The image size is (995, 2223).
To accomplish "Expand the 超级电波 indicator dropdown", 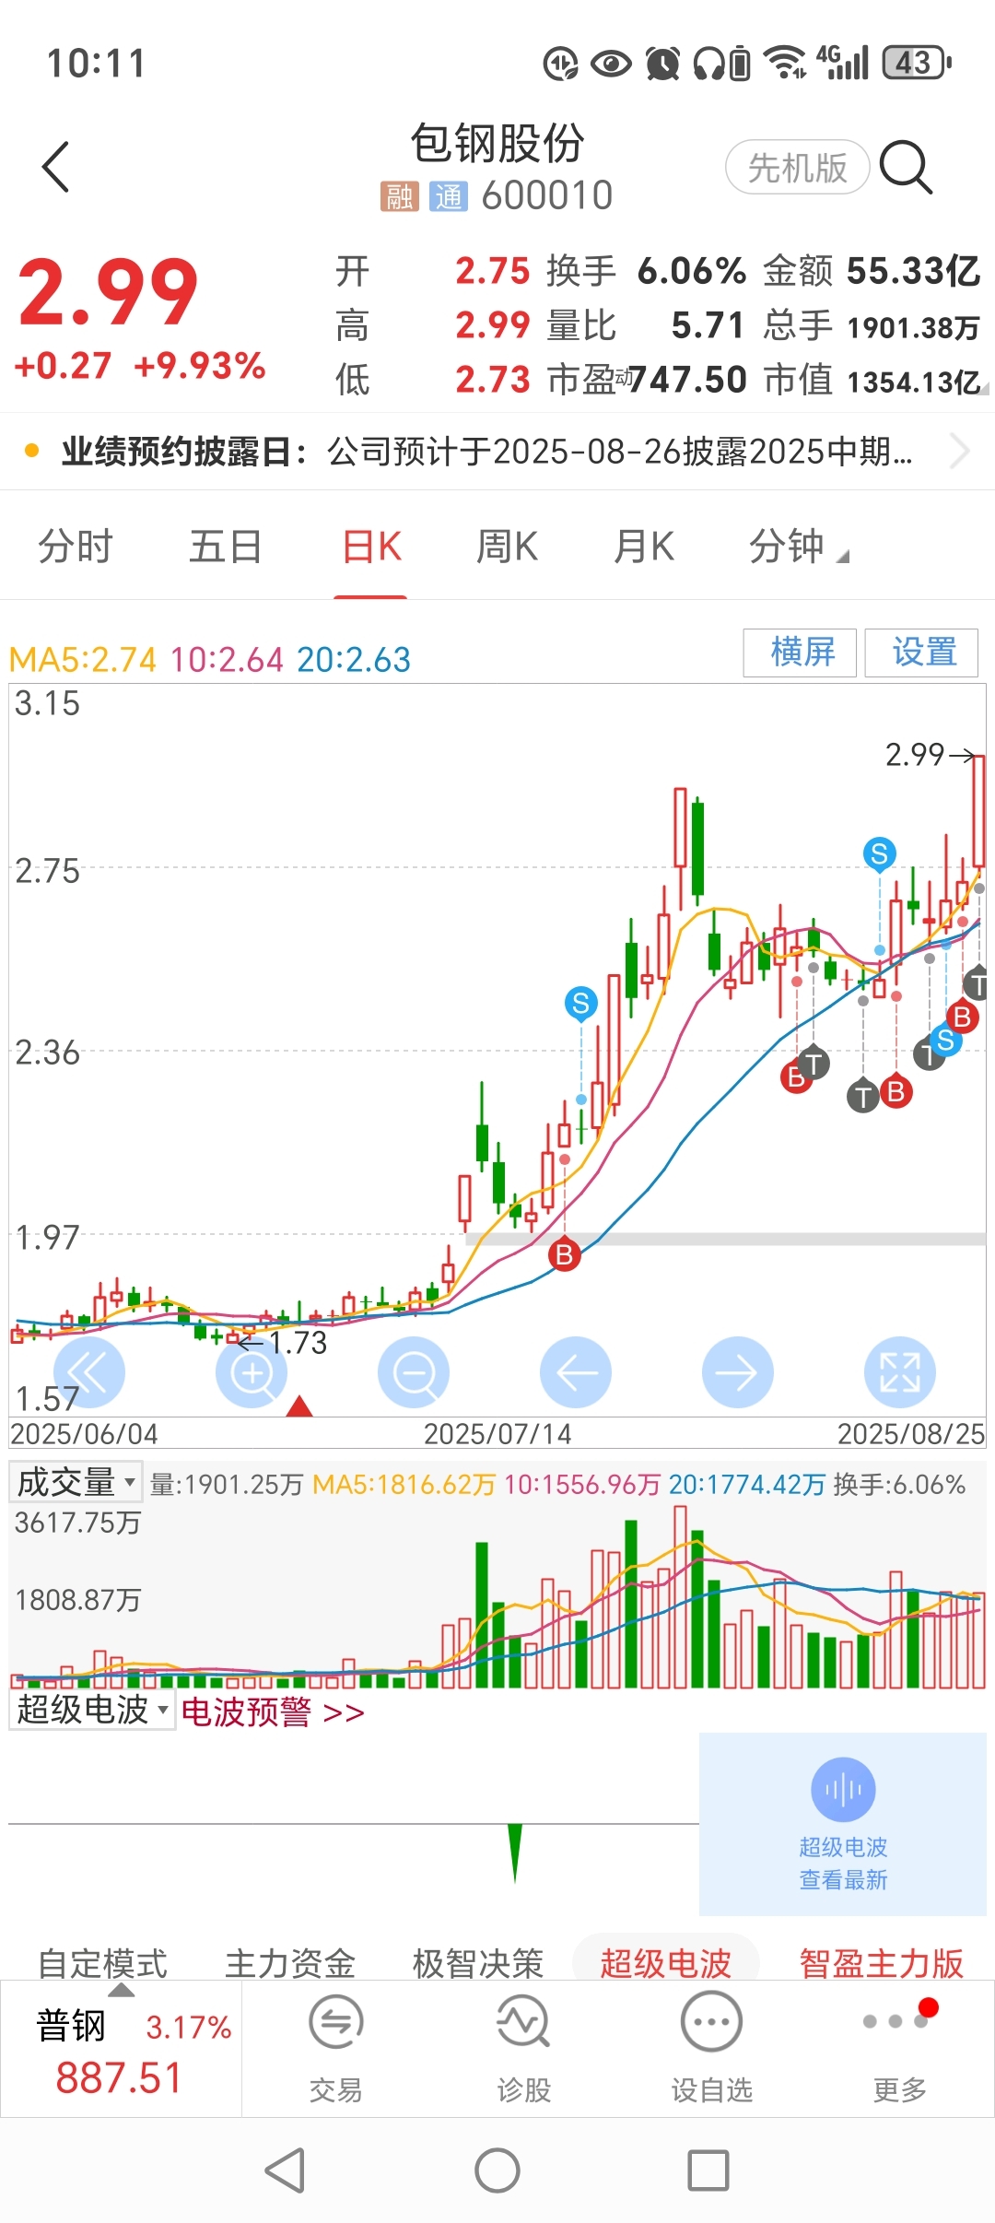I will (x=92, y=1709).
